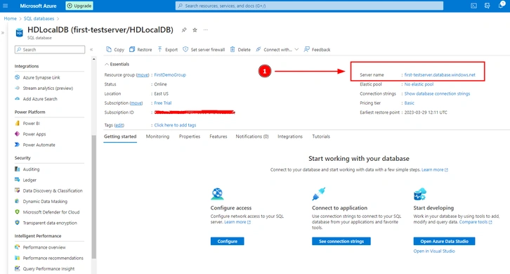Open the directories and subscriptions filter icon
Screen dimensions: 510x274
[488, 6]
